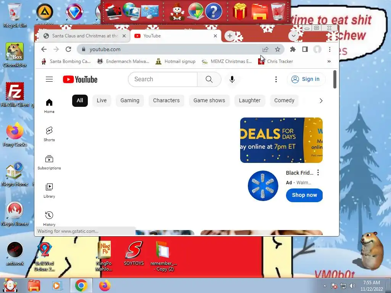This screenshot has height=293, width=391.
Task: Open YouTube settings three-dot menu
Action: point(276,79)
